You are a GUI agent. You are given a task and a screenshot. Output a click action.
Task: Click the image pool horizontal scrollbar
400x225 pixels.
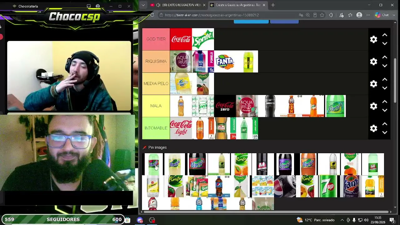coord(266,212)
